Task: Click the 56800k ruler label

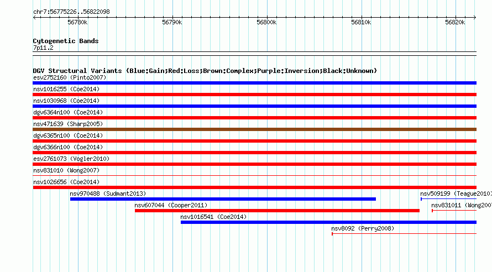Action: click(x=266, y=22)
